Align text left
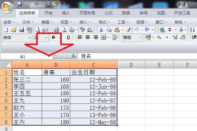197x131 pixels. click(x=80, y=37)
